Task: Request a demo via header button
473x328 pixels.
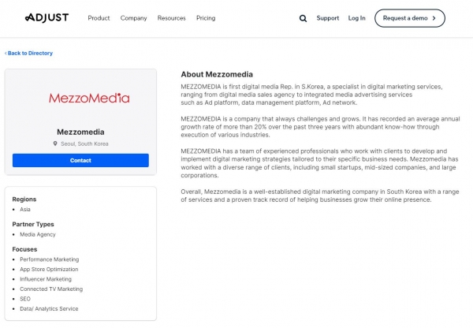Action: pos(410,18)
